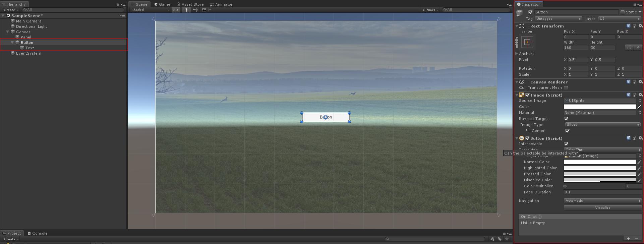Open the Asset Store tab
Screen dimensions: 644x244
coord(190,4)
